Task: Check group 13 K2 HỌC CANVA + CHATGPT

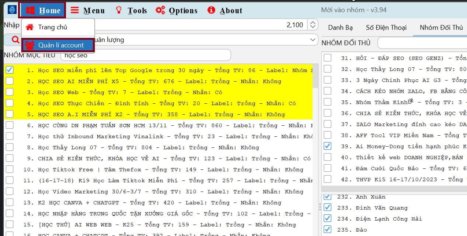Action: tap(10, 202)
